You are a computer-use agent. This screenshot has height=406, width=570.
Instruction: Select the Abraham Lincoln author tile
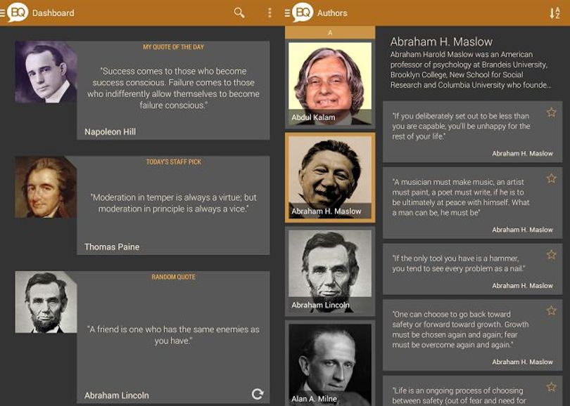click(x=330, y=271)
